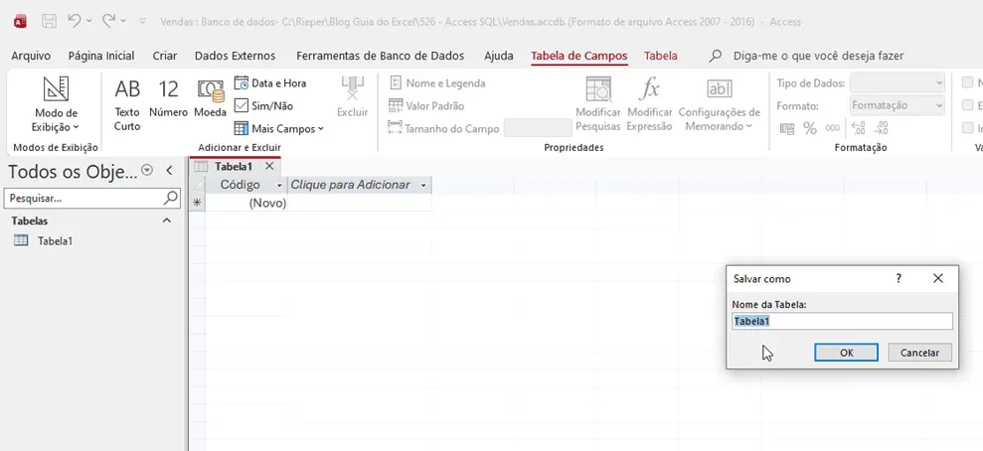Click the Save icon in quick access toolbar

pyautogui.click(x=49, y=21)
